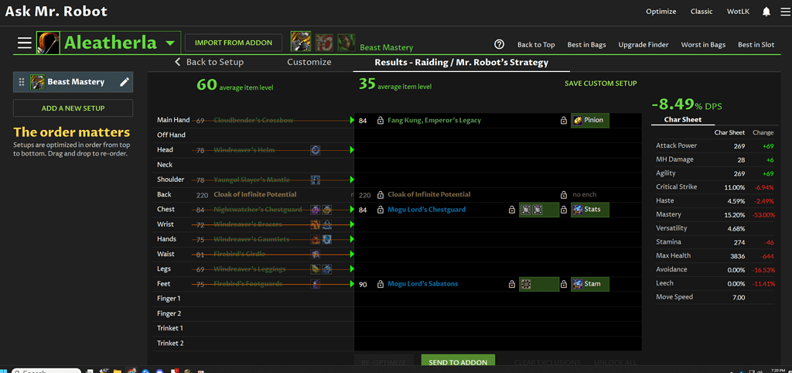Edit Beast Mastery setup with pencil icon

pos(124,82)
